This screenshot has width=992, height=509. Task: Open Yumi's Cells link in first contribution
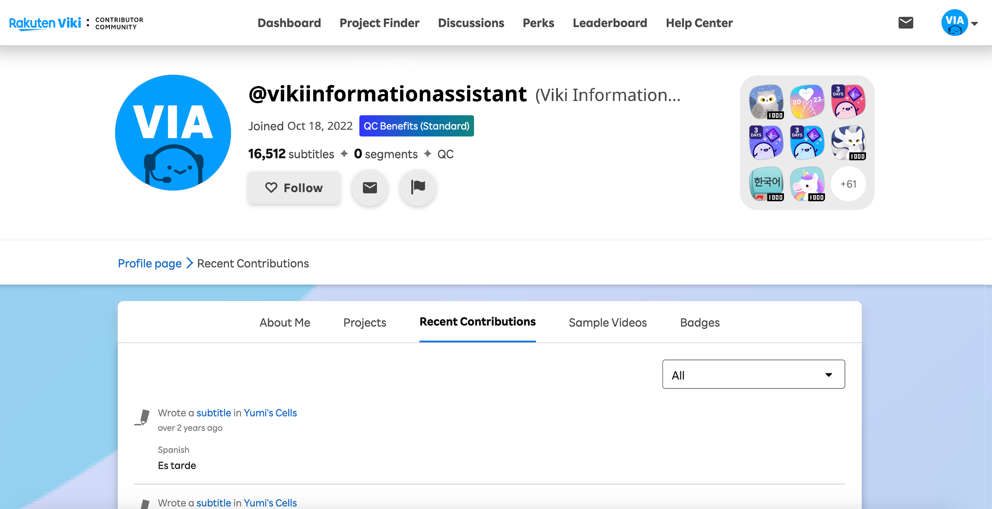[x=270, y=413]
